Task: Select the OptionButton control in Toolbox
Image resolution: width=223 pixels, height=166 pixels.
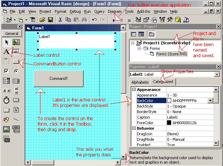Action: 16,71
